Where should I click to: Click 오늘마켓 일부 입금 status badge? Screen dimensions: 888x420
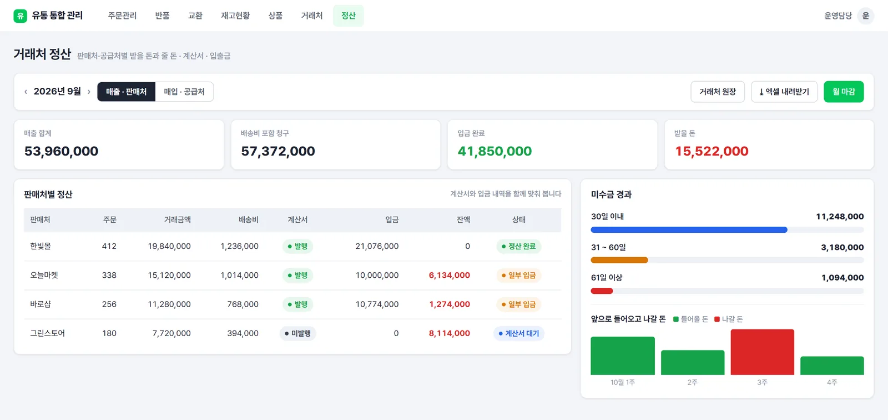tap(519, 275)
